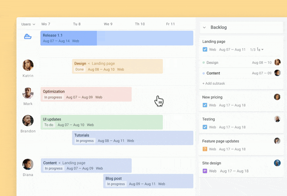This screenshot has width=287, height=196.
Task: Click Add subtask link
Action: (x=214, y=84)
